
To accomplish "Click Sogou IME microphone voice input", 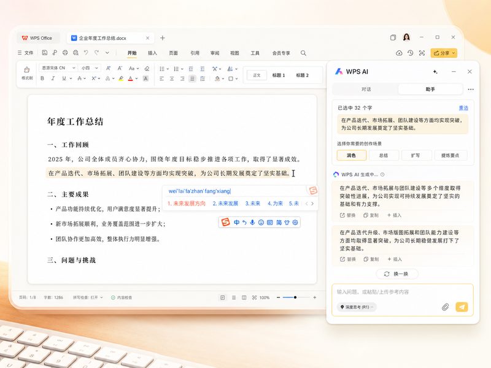I will pyautogui.click(x=252, y=223).
